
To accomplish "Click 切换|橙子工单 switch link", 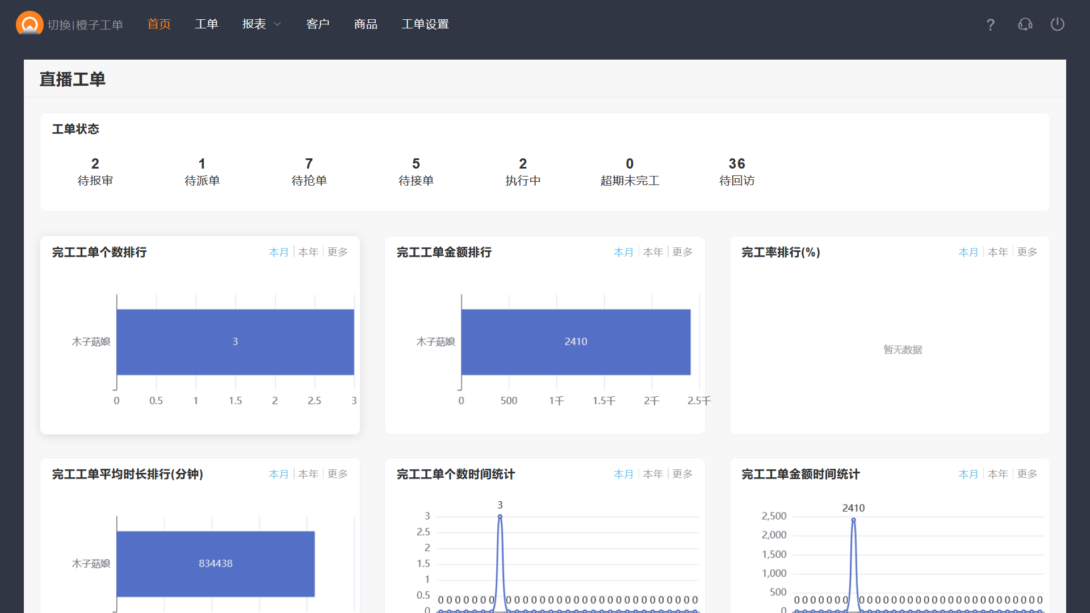I will (x=85, y=25).
